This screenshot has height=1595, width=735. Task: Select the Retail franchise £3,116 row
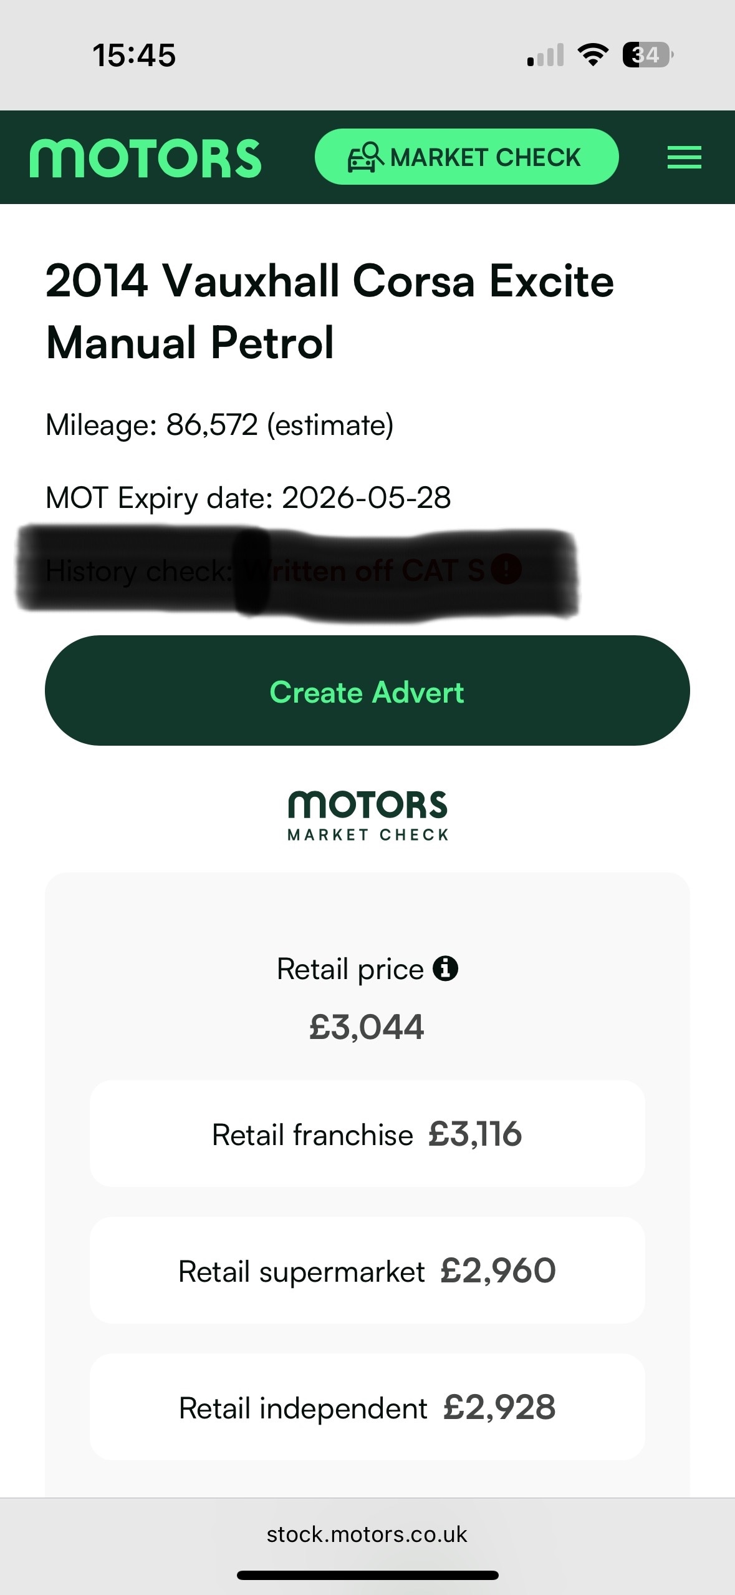point(367,1134)
